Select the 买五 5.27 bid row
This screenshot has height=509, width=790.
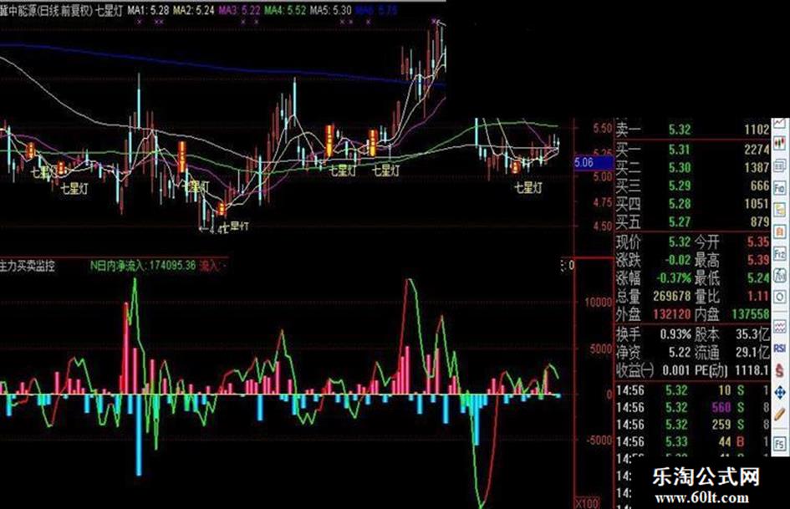tap(692, 221)
